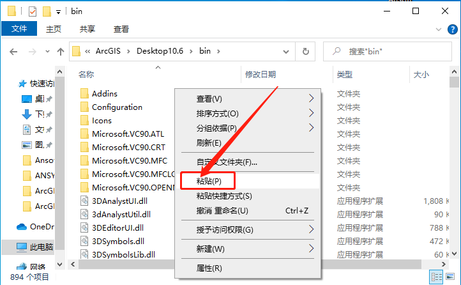This screenshot has width=461, height=285.
Task: Open the 授予访问权限(G) submenu
Action: (248, 229)
